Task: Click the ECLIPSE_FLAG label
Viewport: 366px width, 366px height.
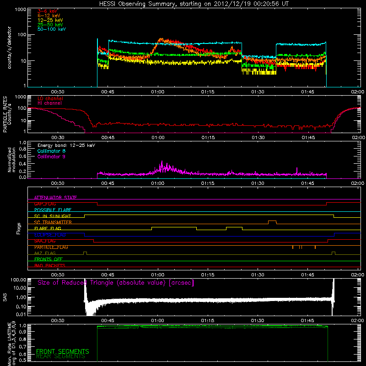Action: [50, 235]
